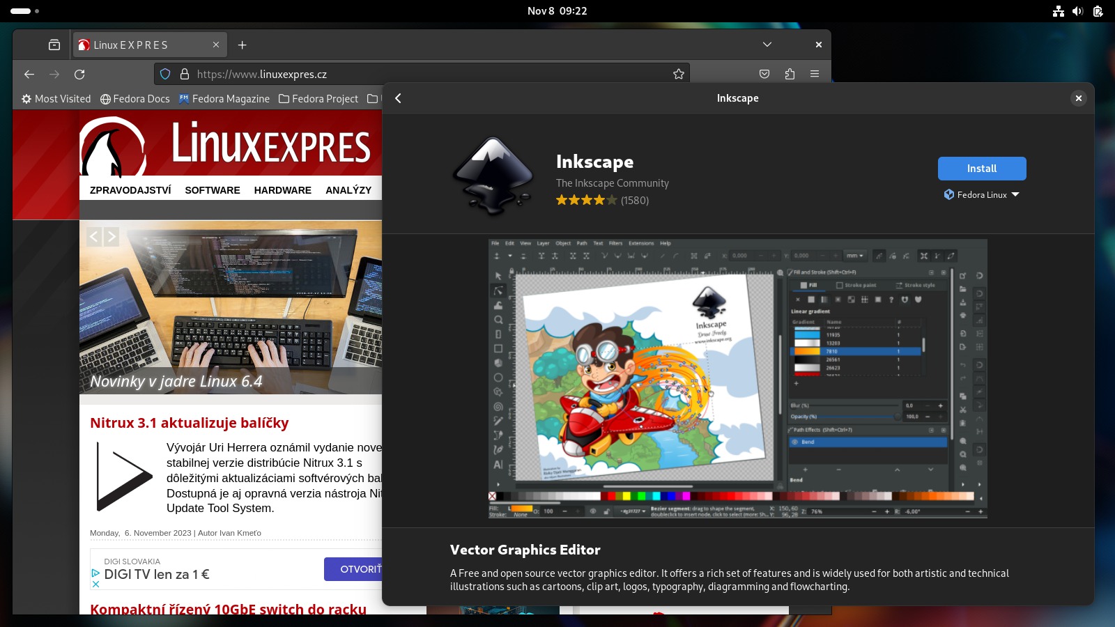Viewport: 1115px width, 627px height.
Task: Click the OTVORIŤ ad button
Action: click(353, 569)
